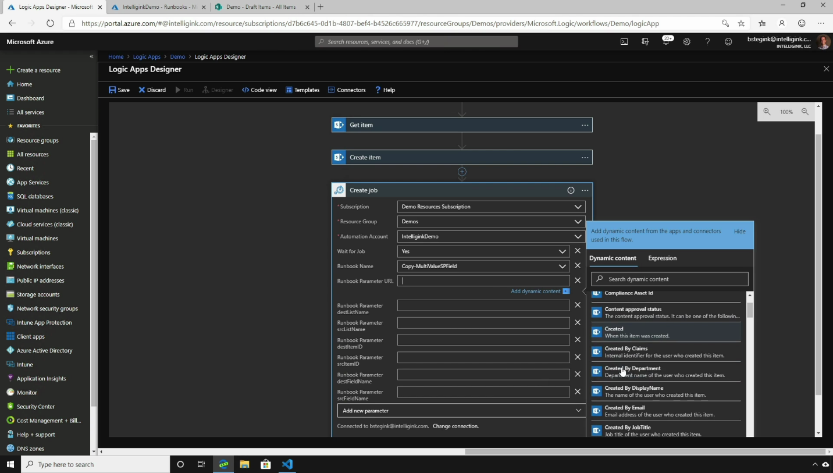Open Cost Management + Billing in sidebar

click(x=45, y=421)
